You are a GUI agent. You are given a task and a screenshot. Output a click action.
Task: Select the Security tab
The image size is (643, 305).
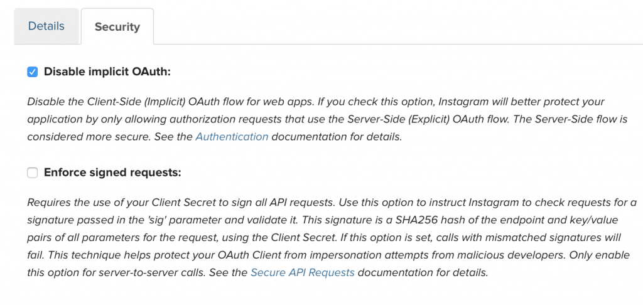(117, 27)
